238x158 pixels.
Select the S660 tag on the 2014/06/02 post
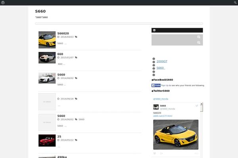(81, 119)
